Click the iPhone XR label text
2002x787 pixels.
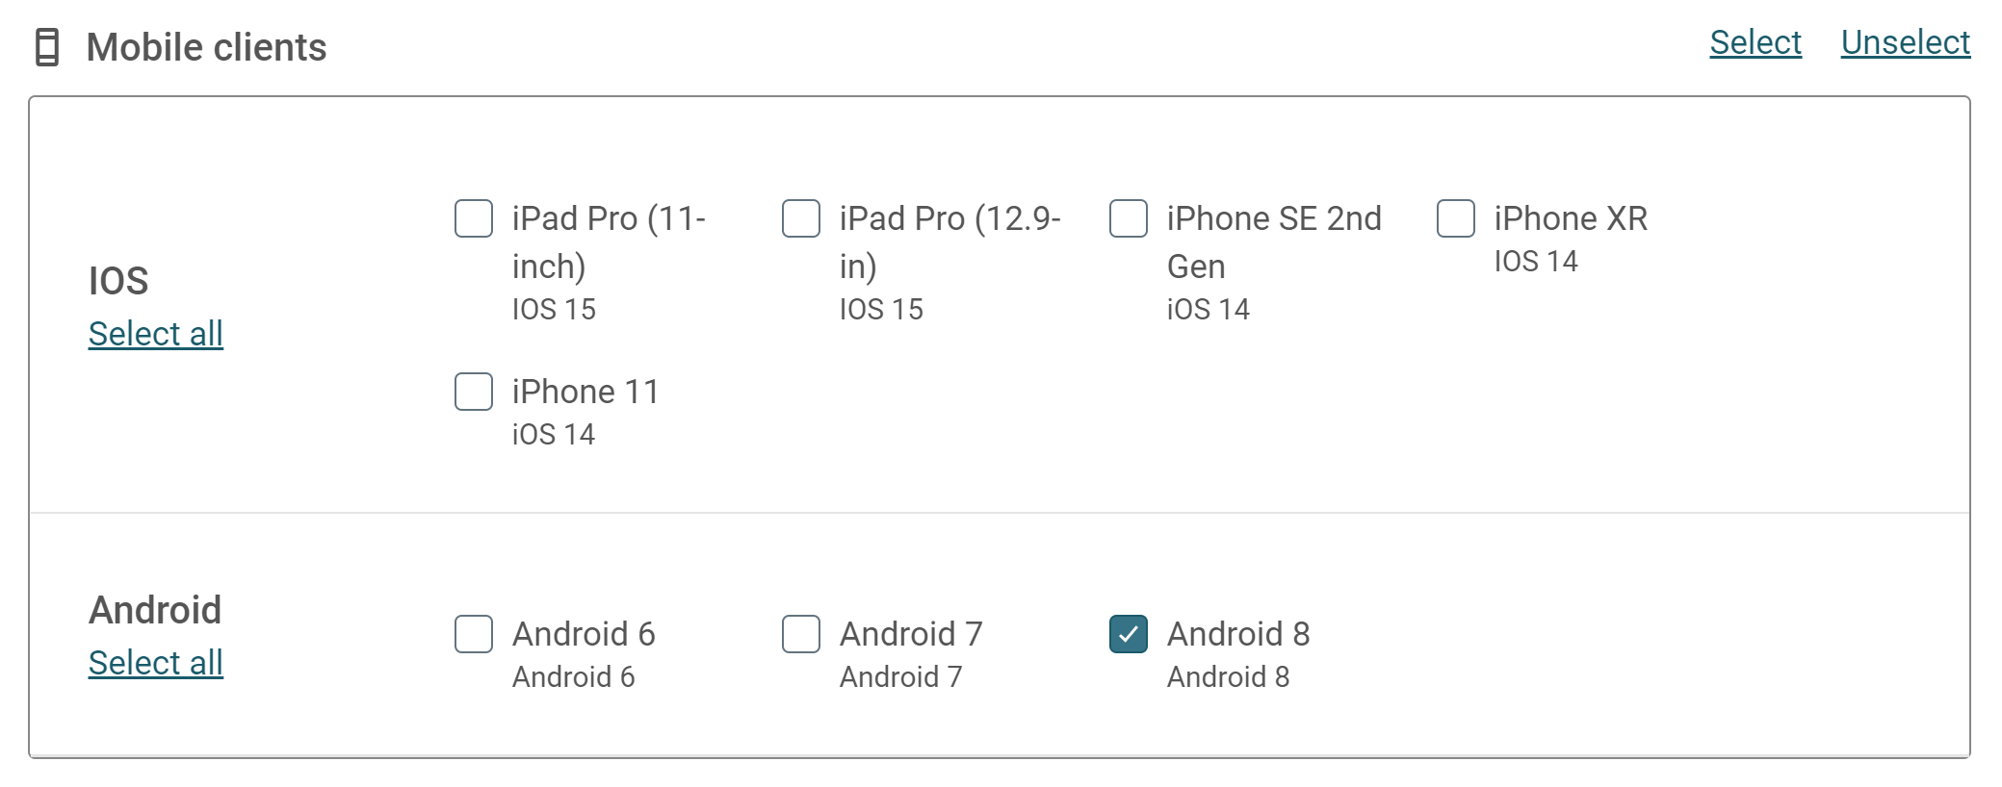1571,218
